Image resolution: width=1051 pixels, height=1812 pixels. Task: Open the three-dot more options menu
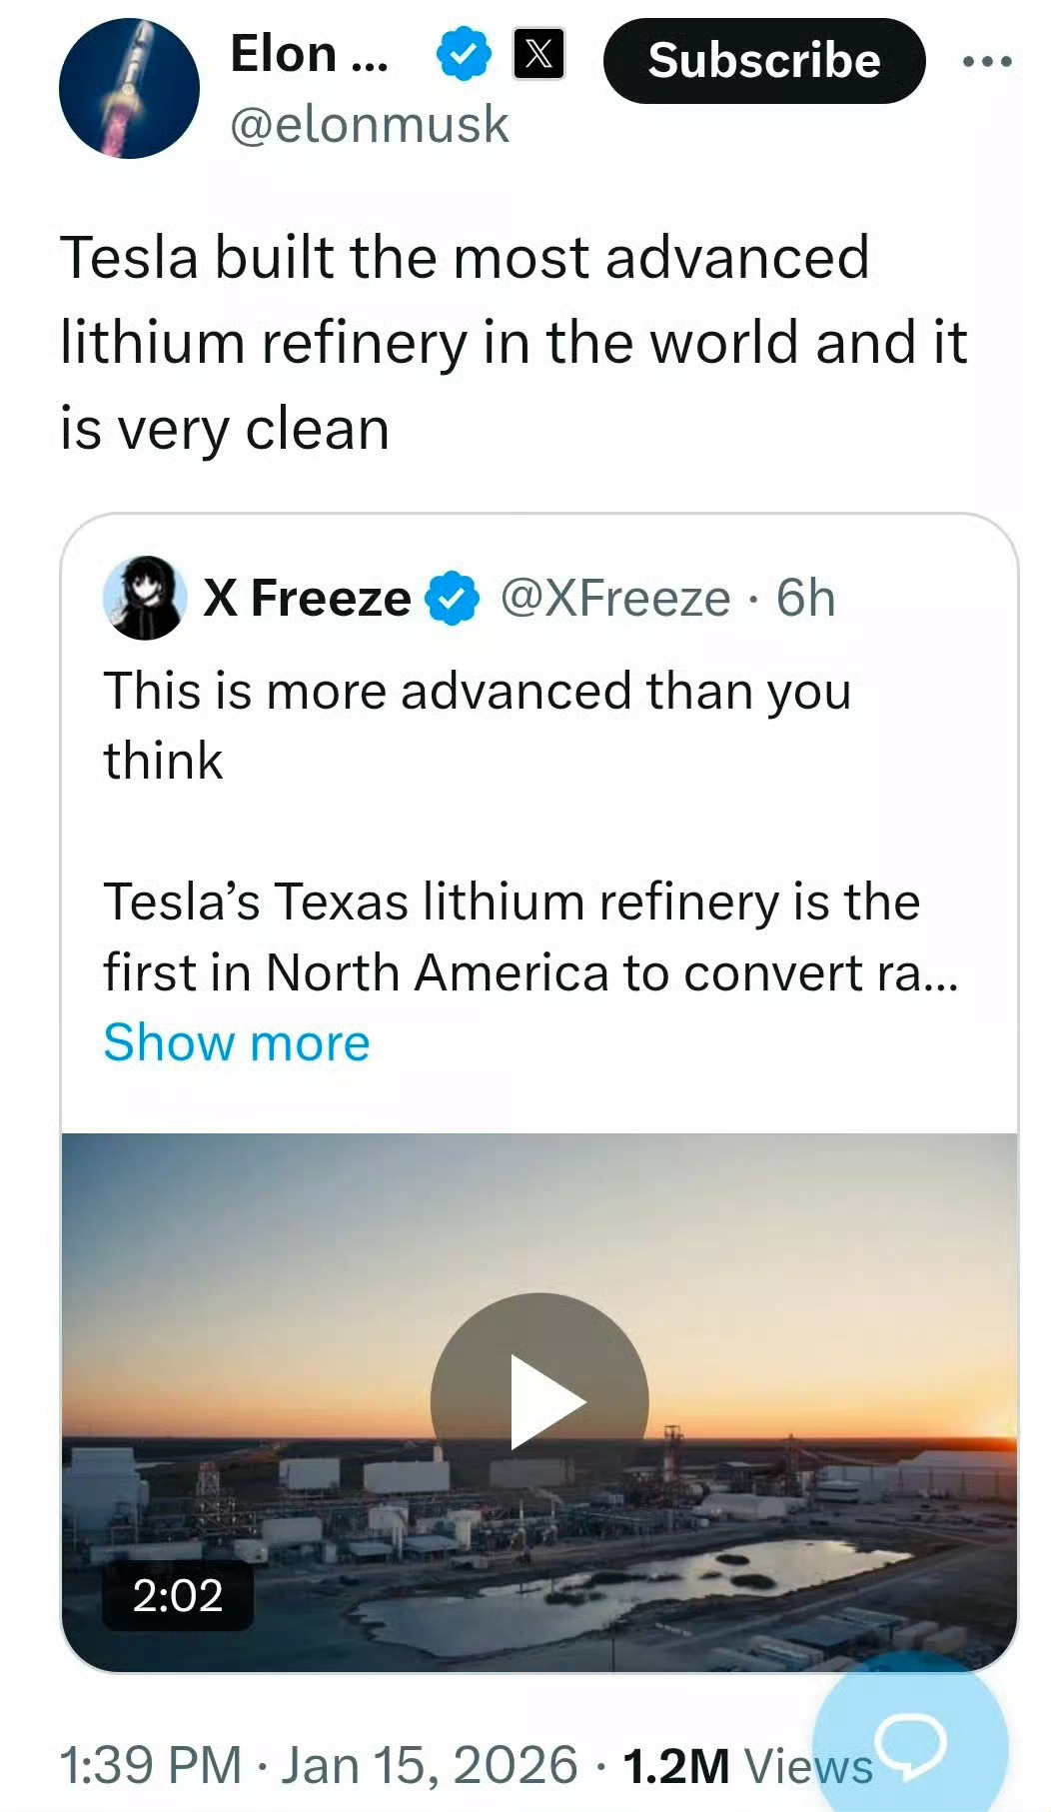point(987,62)
